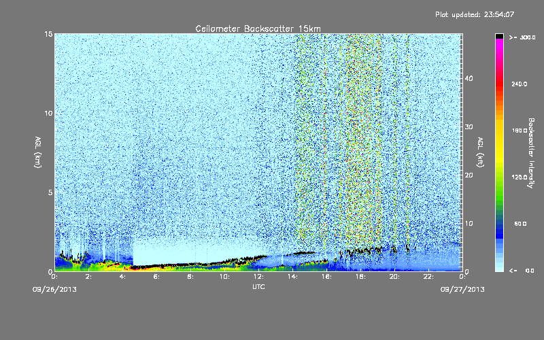Click the '30' kft tick on right axis

pyautogui.click(x=469, y=127)
